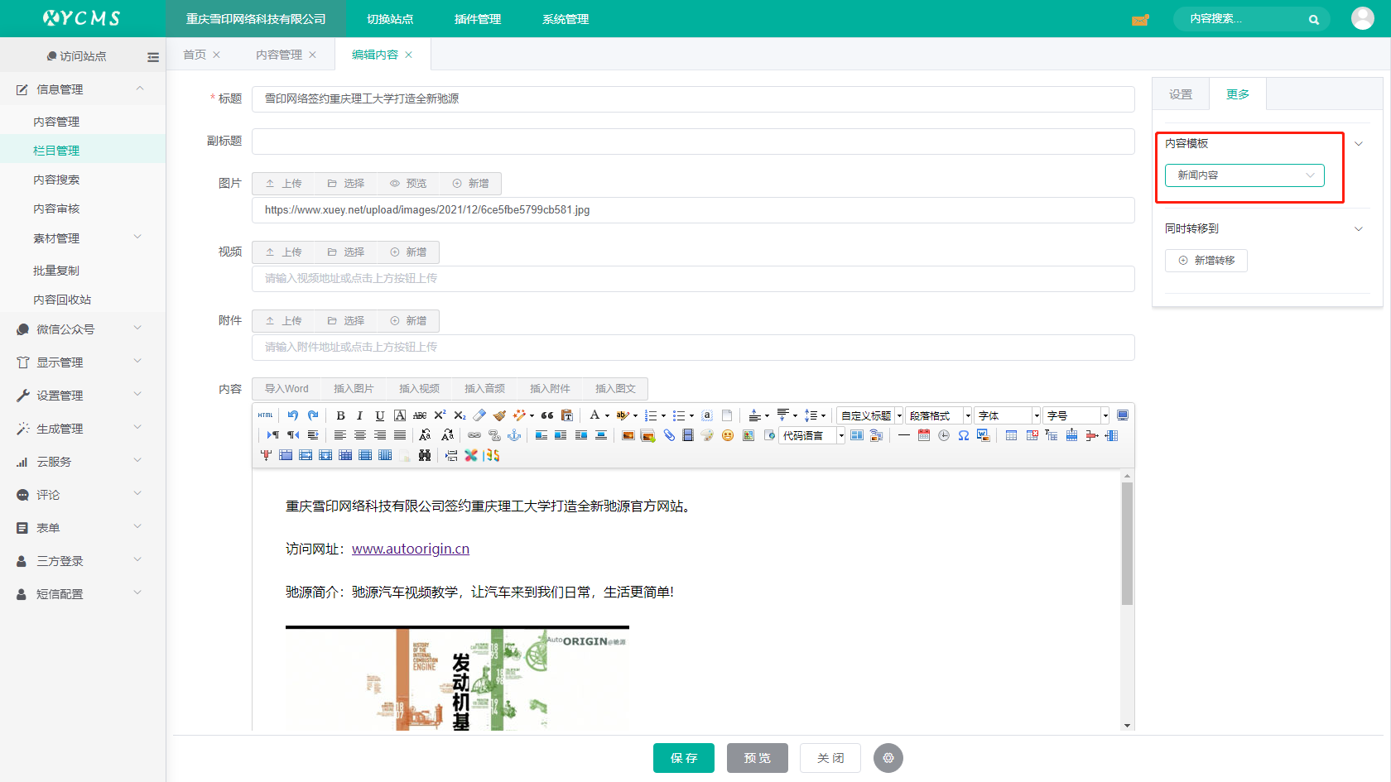This screenshot has width=1391, height=782.
Task: Open the 段落格式 paragraph format dropdown
Action: click(x=939, y=415)
